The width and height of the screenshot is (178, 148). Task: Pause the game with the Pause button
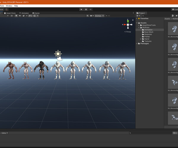click(86, 9)
